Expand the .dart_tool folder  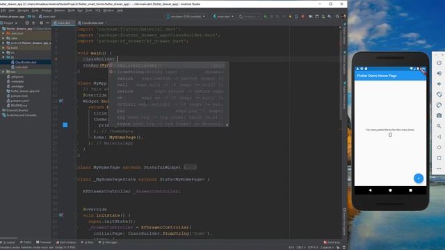[x=3, y=33]
